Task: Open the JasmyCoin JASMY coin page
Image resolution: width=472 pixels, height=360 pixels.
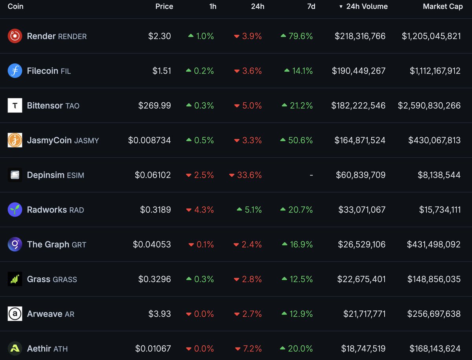Action: pos(63,140)
